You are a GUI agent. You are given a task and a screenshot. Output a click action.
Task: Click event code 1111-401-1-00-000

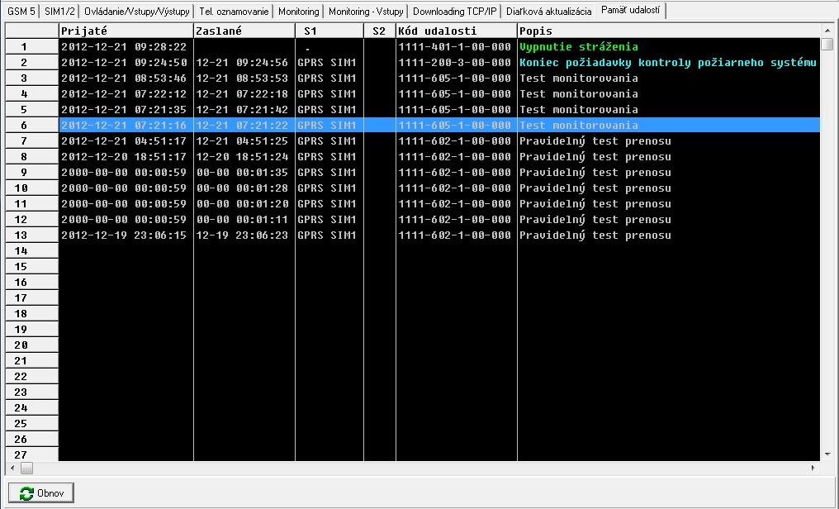454,46
